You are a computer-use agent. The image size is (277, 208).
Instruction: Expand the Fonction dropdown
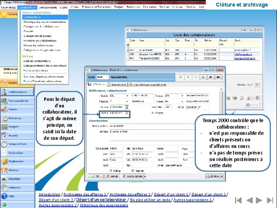(127, 101)
